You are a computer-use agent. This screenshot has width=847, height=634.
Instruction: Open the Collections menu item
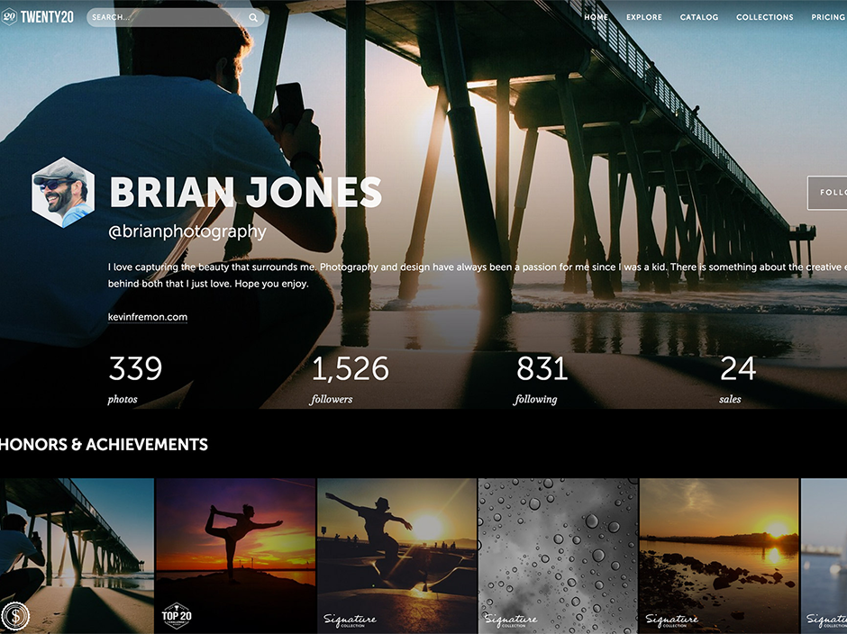(764, 17)
